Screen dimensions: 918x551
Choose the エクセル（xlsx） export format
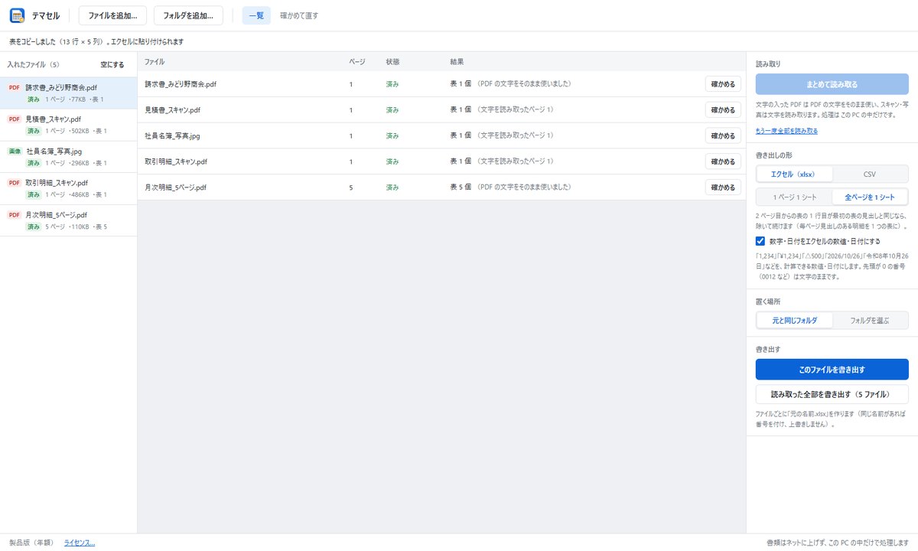793,174
